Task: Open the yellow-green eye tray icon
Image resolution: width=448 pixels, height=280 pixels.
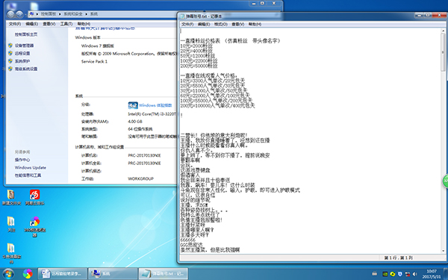Action: pos(393,274)
